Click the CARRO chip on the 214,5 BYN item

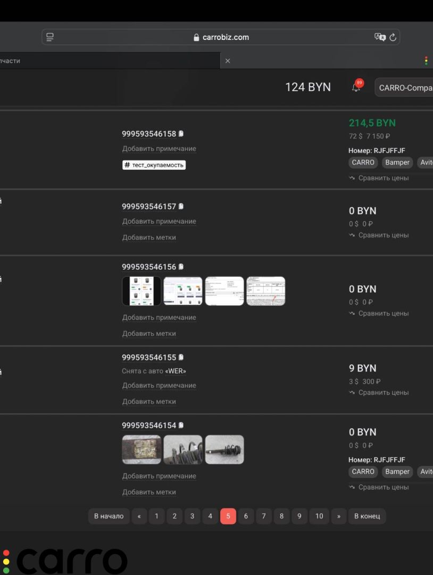pos(363,162)
